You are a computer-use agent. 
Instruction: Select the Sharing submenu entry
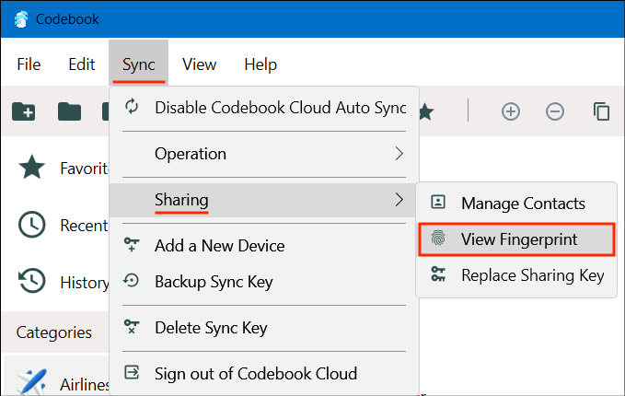pyautogui.click(x=264, y=200)
